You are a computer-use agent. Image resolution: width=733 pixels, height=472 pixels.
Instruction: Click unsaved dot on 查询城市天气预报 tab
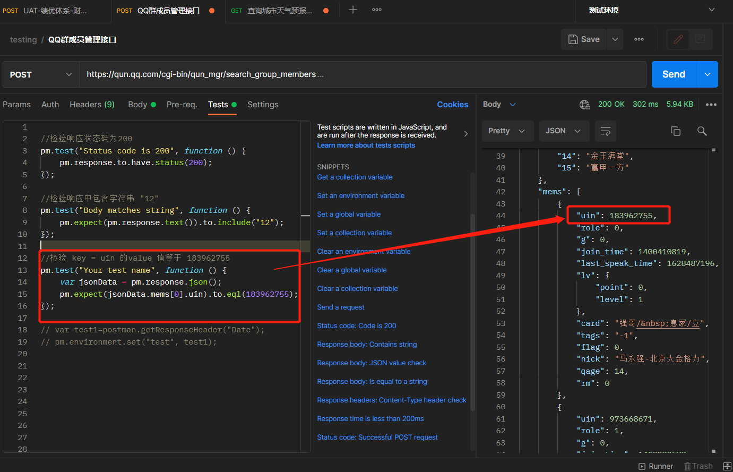[x=326, y=11]
